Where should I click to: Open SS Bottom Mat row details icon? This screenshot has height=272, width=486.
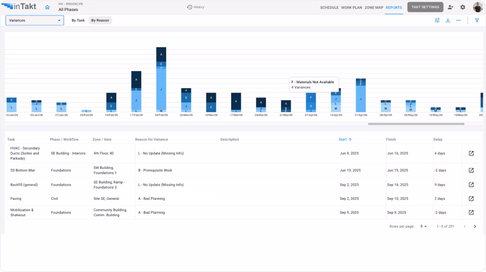pos(471,170)
